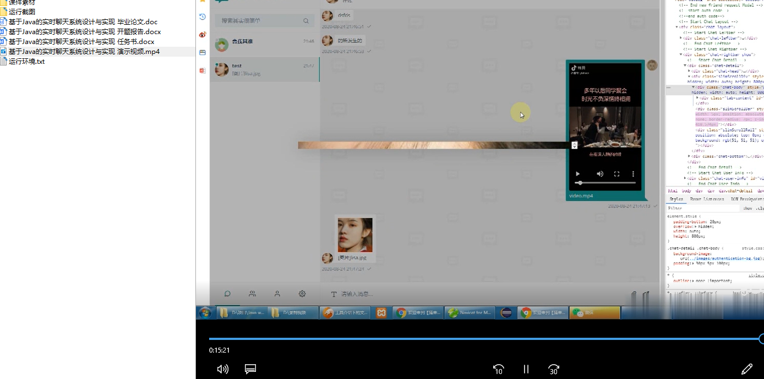Open the subtitles/captions menu icon

[250, 369]
